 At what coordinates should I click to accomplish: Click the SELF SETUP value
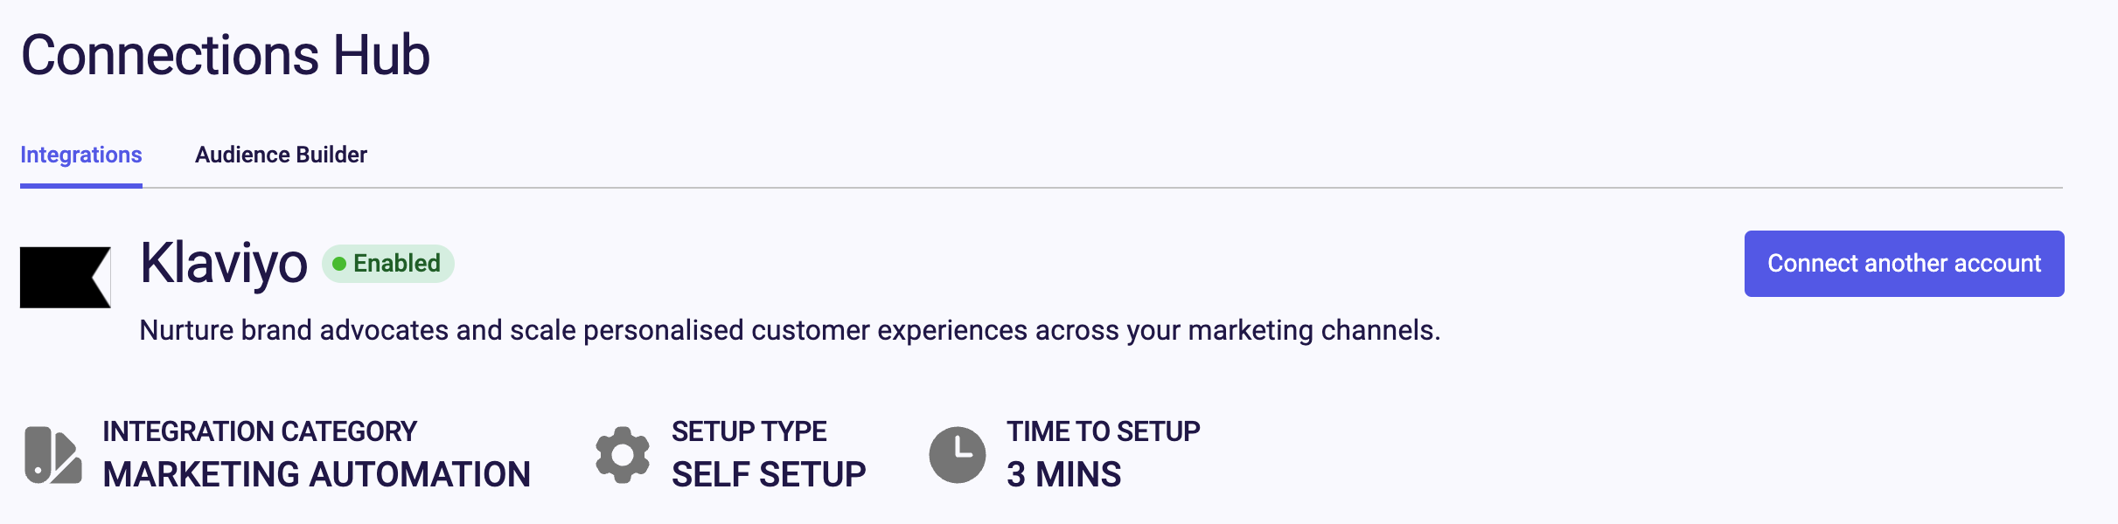pos(769,474)
